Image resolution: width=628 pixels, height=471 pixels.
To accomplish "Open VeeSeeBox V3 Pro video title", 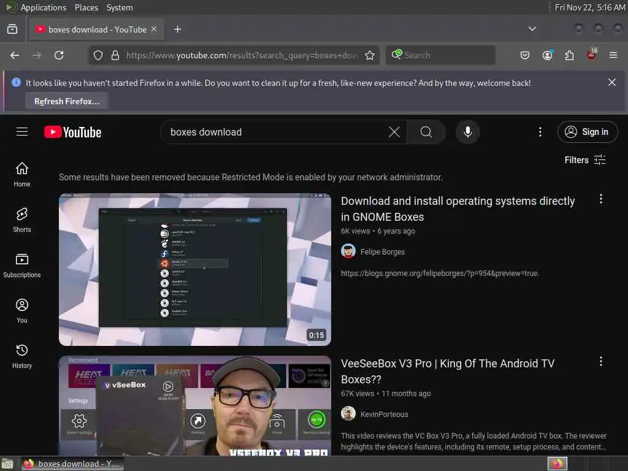I will tap(447, 371).
